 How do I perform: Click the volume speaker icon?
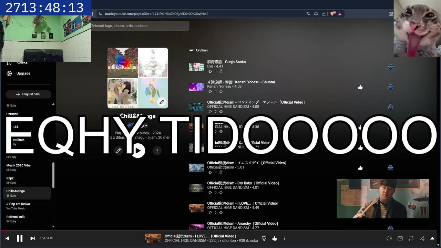[389, 238]
